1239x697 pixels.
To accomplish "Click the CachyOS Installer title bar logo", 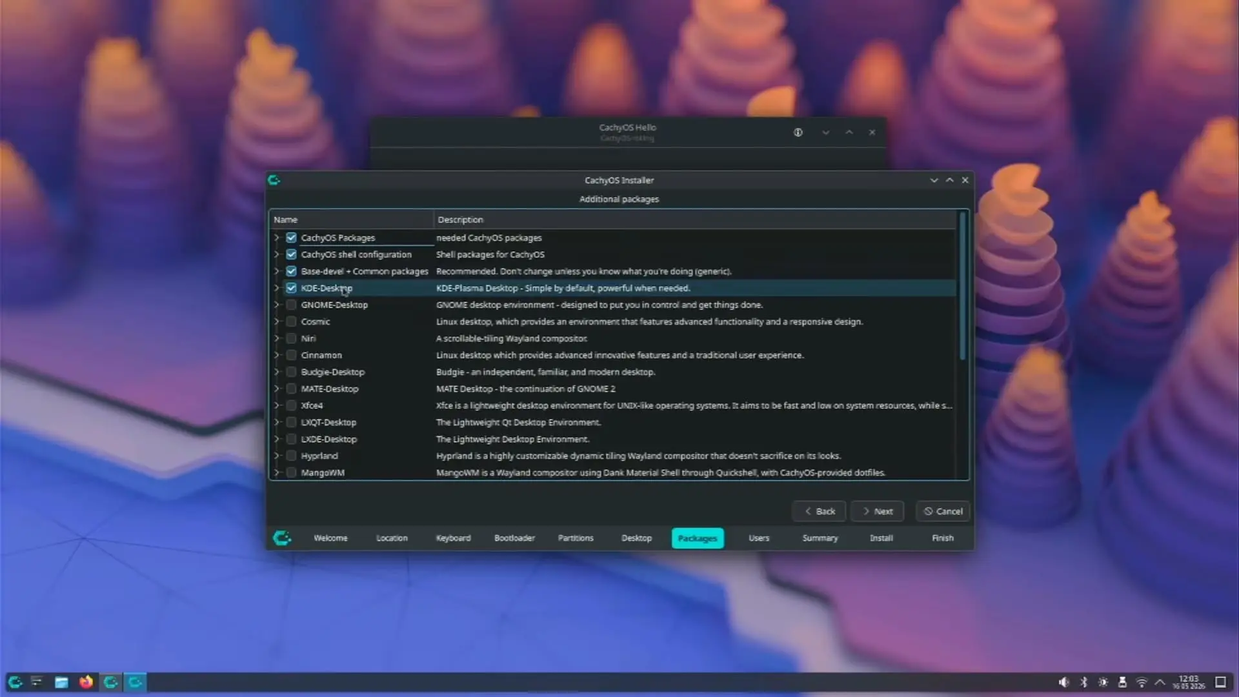I will click(x=274, y=180).
